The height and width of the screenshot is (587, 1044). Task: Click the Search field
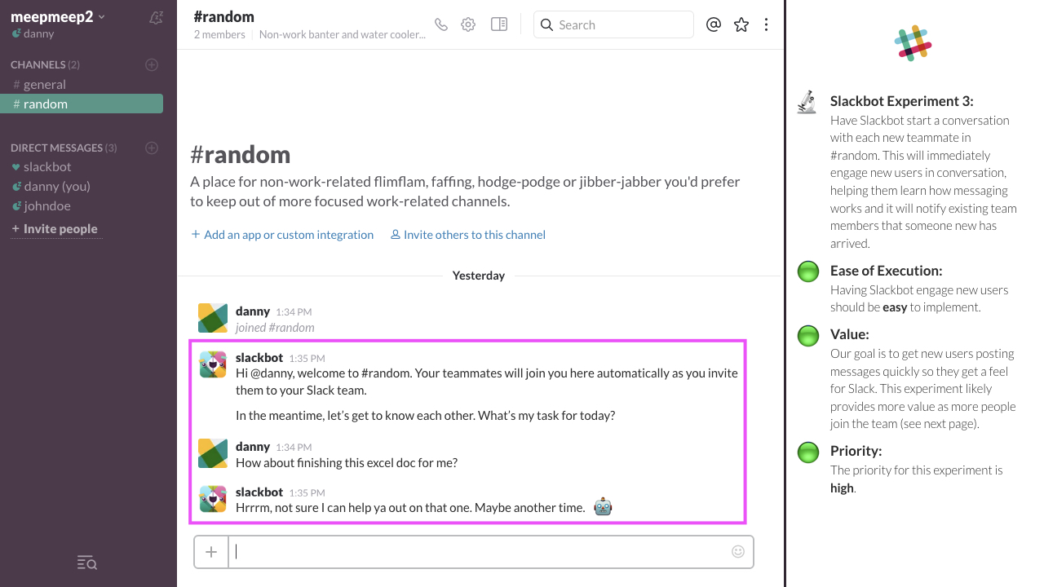(613, 24)
